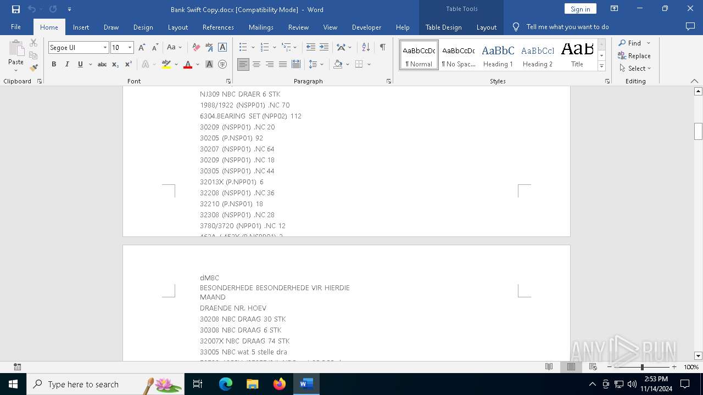Image resolution: width=703 pixels, height=395 pixels.
Task: Apply the No Spacing style
Action: click(x=459, y=55)
